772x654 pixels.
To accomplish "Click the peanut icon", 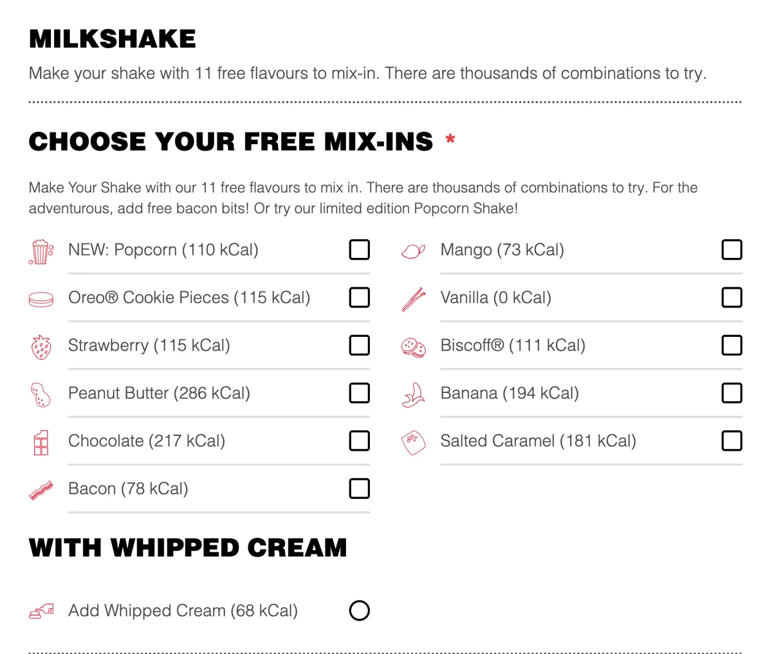I will coord(41,394).
